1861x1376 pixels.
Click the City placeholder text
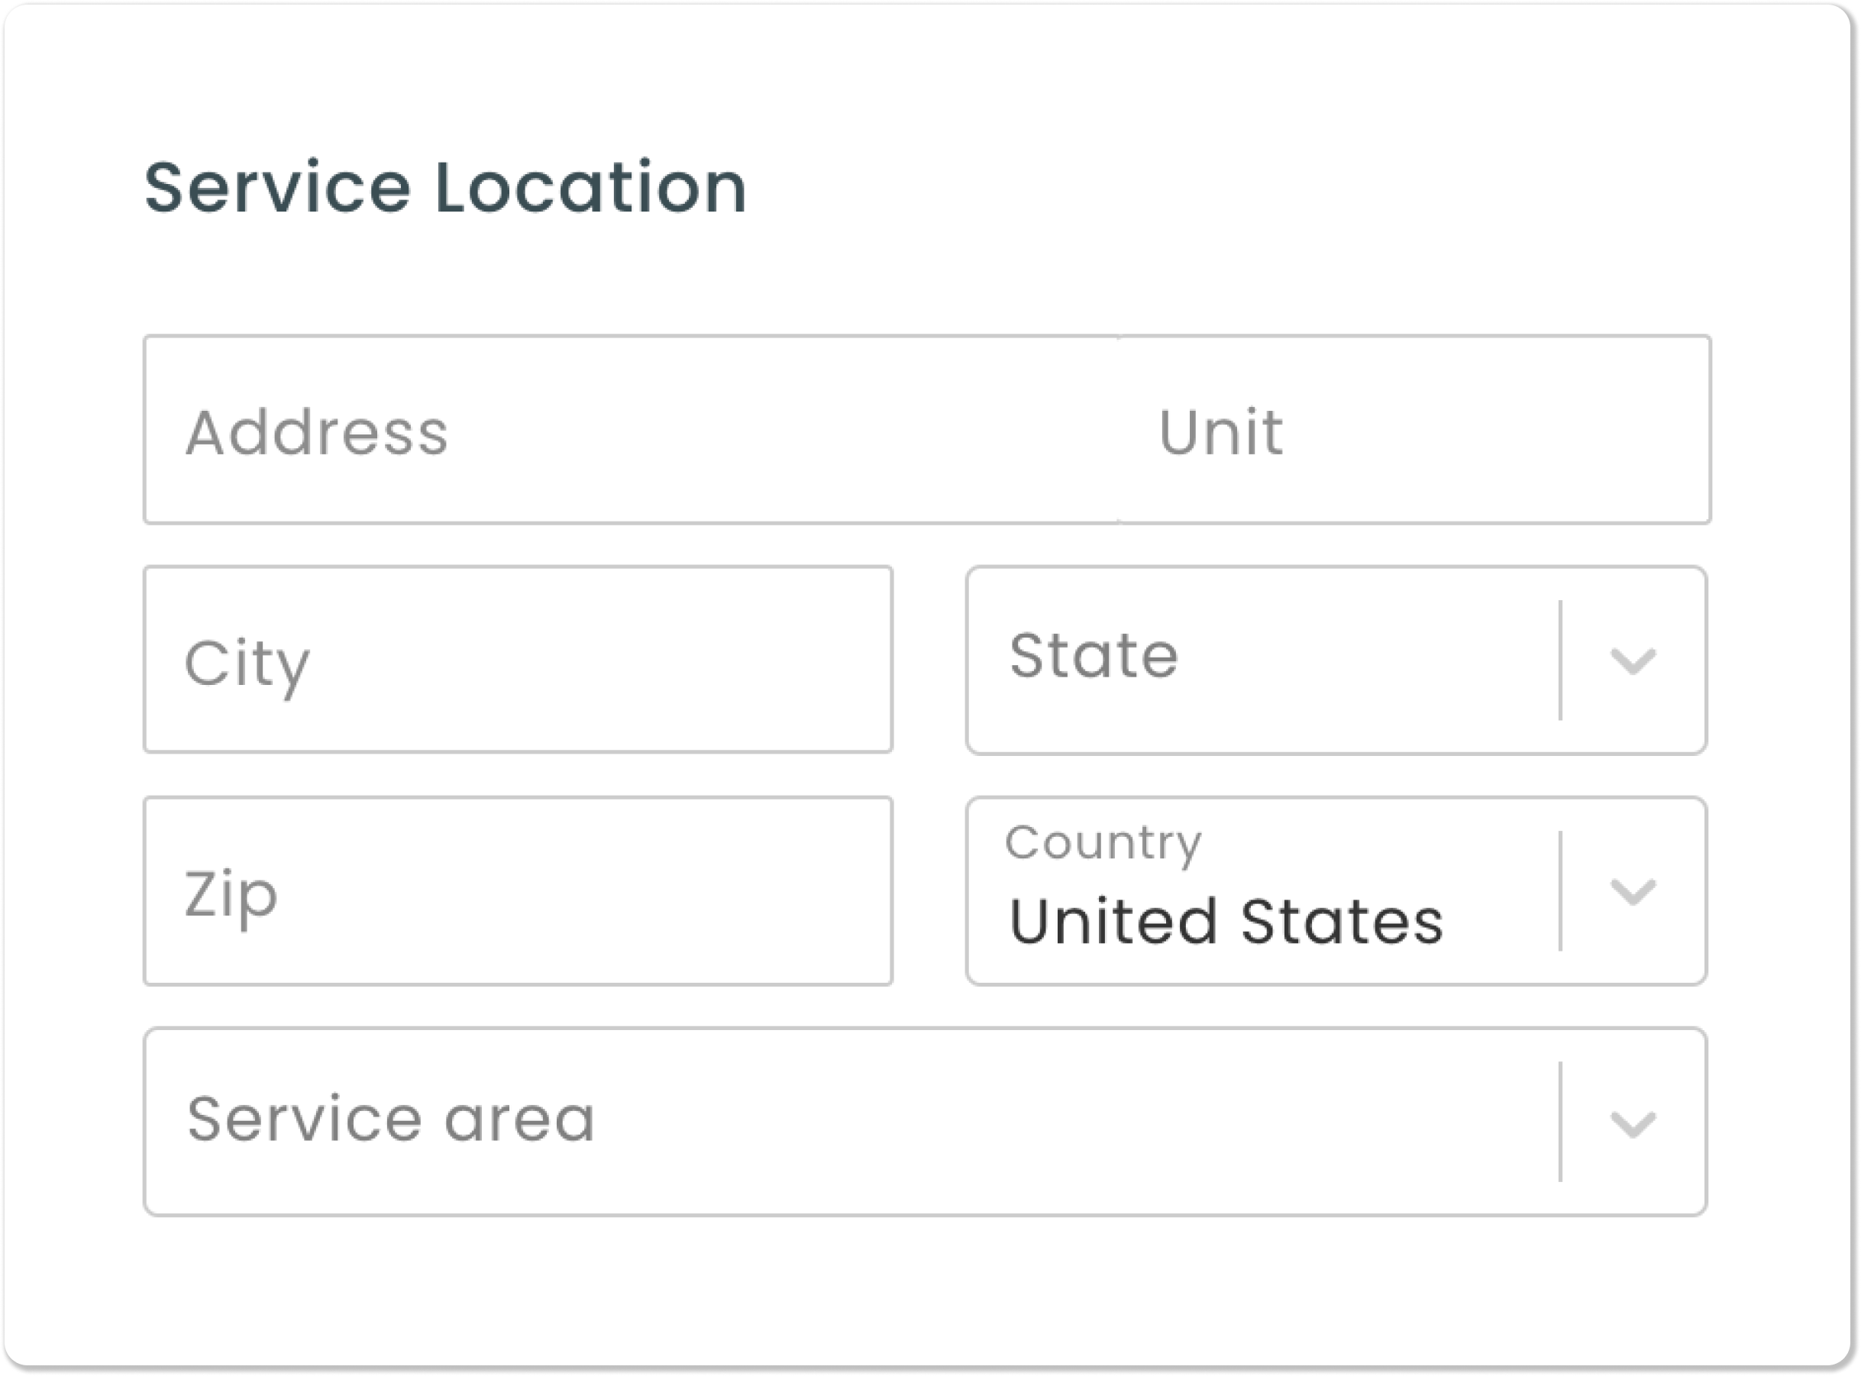(246, 662)
